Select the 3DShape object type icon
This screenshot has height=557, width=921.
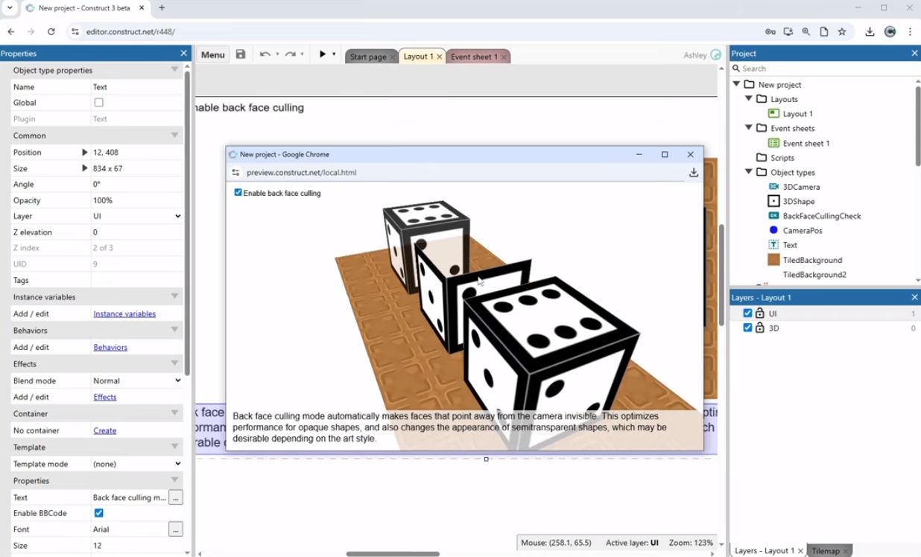773,201
